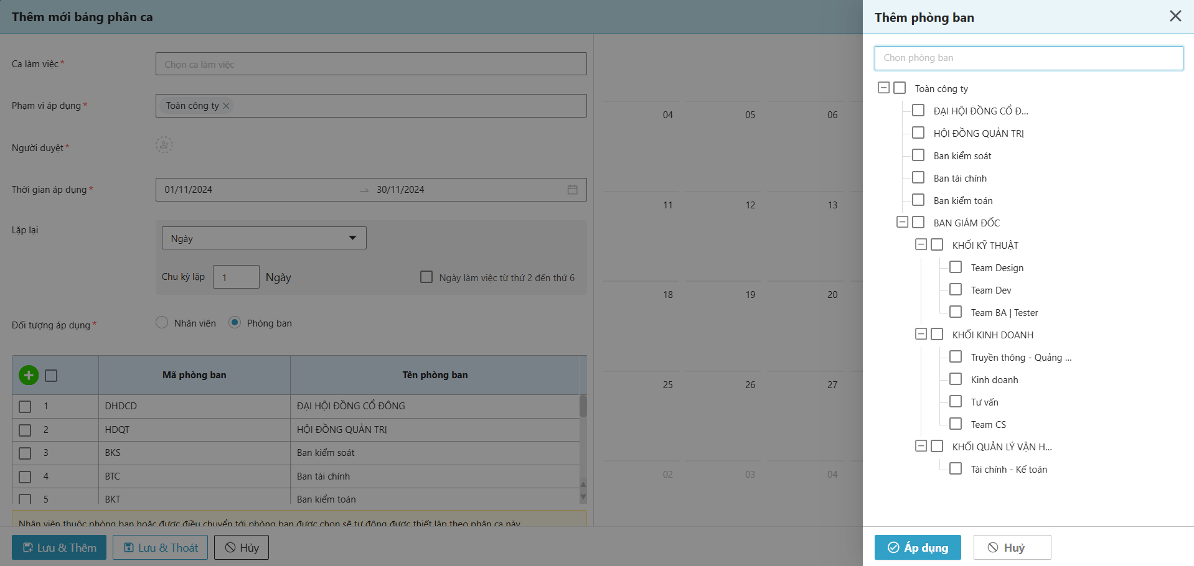Tick the 'Ban kiểm soát' tree checkbox
The width and height of the screenshot is (1194, 566).
(918, 155)
